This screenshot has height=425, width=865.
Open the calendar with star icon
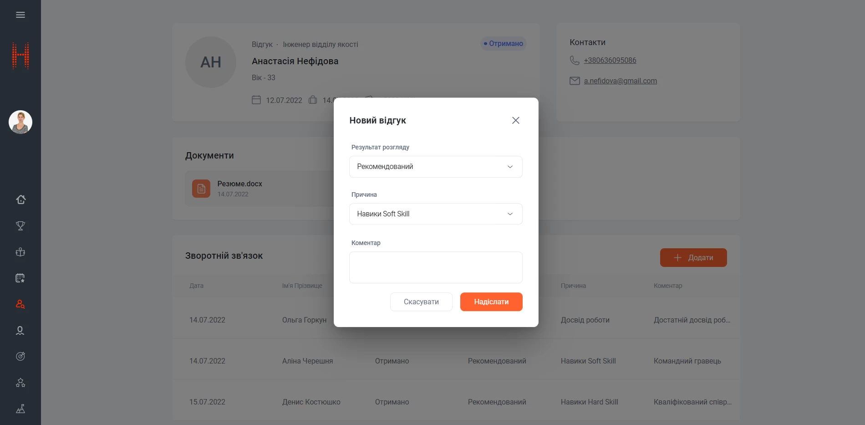pyautogui.click(x=20, y=278)
